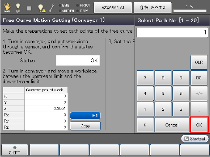Open the warning light bulb icon
This screenshot has height=157, width=210.
click(41, 8)
